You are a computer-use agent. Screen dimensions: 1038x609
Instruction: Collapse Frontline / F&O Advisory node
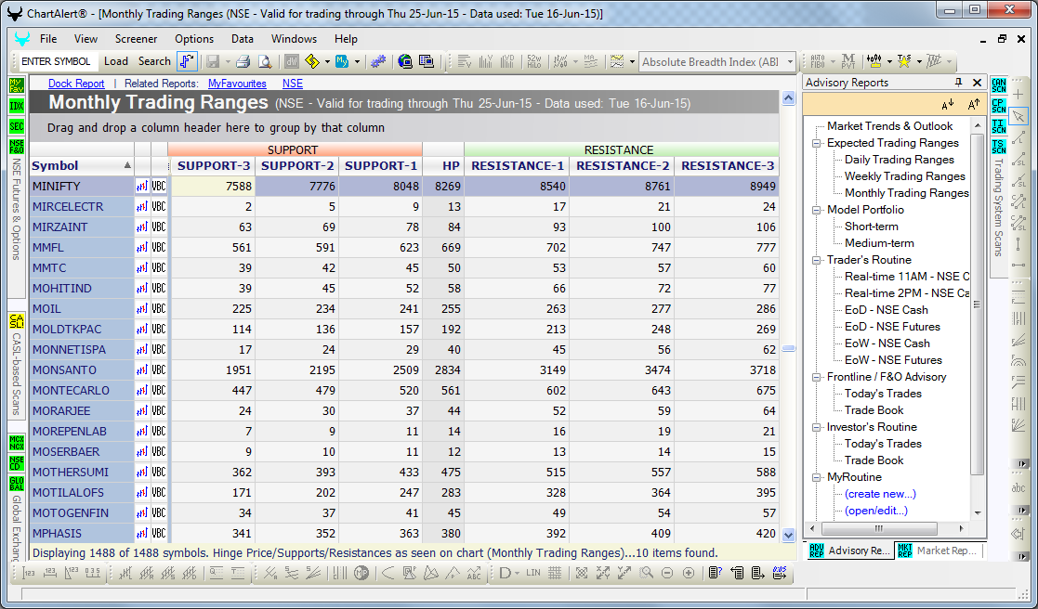pyautogui.click(x=816, y=377)
